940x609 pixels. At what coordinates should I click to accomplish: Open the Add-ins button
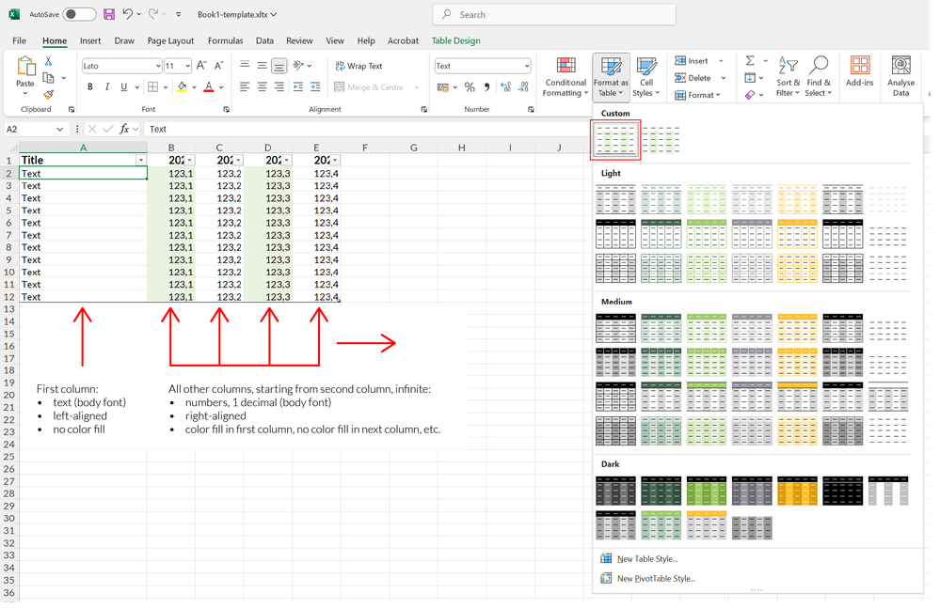[860, 71]
